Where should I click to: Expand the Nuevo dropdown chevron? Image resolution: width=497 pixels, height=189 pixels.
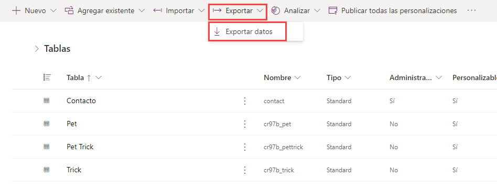click(x=53, y=11)
